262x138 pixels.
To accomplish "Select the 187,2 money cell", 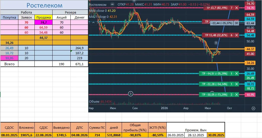I will click(x=79, y=53).
